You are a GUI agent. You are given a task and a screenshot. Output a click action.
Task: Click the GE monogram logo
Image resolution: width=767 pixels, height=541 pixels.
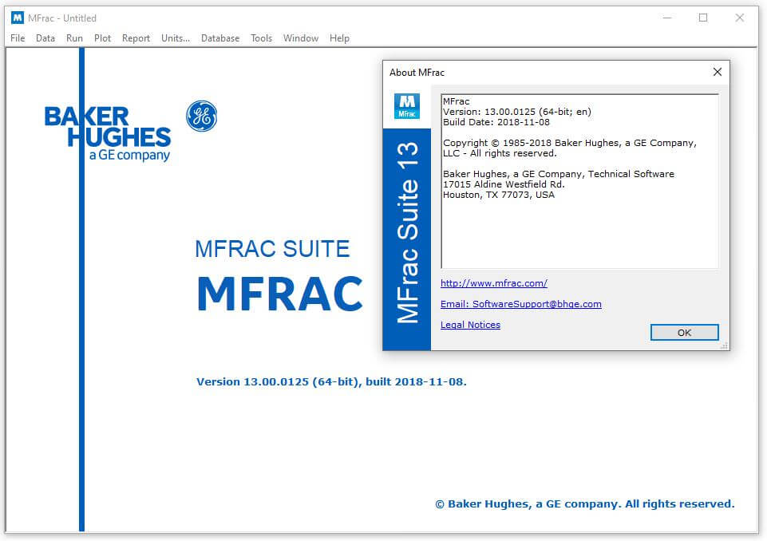coord(200,116)
